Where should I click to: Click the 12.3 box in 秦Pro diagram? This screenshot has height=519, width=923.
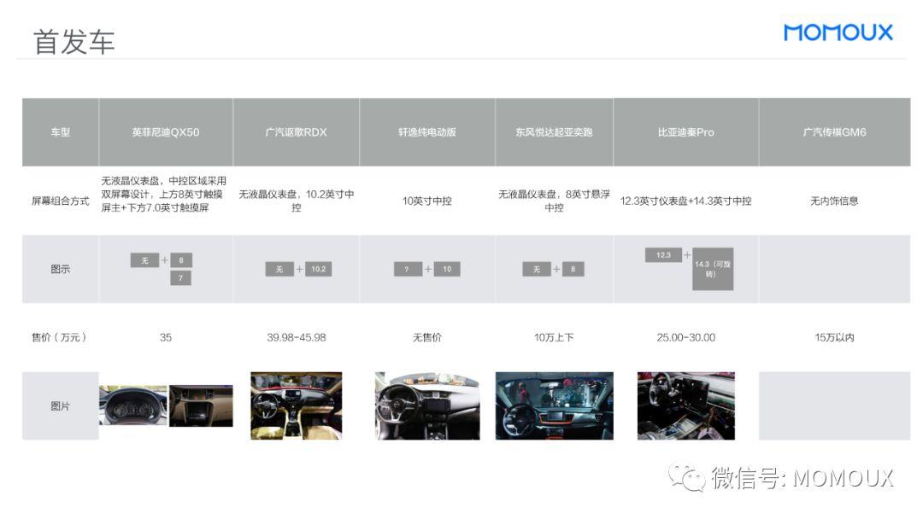[x=663, y=255]
